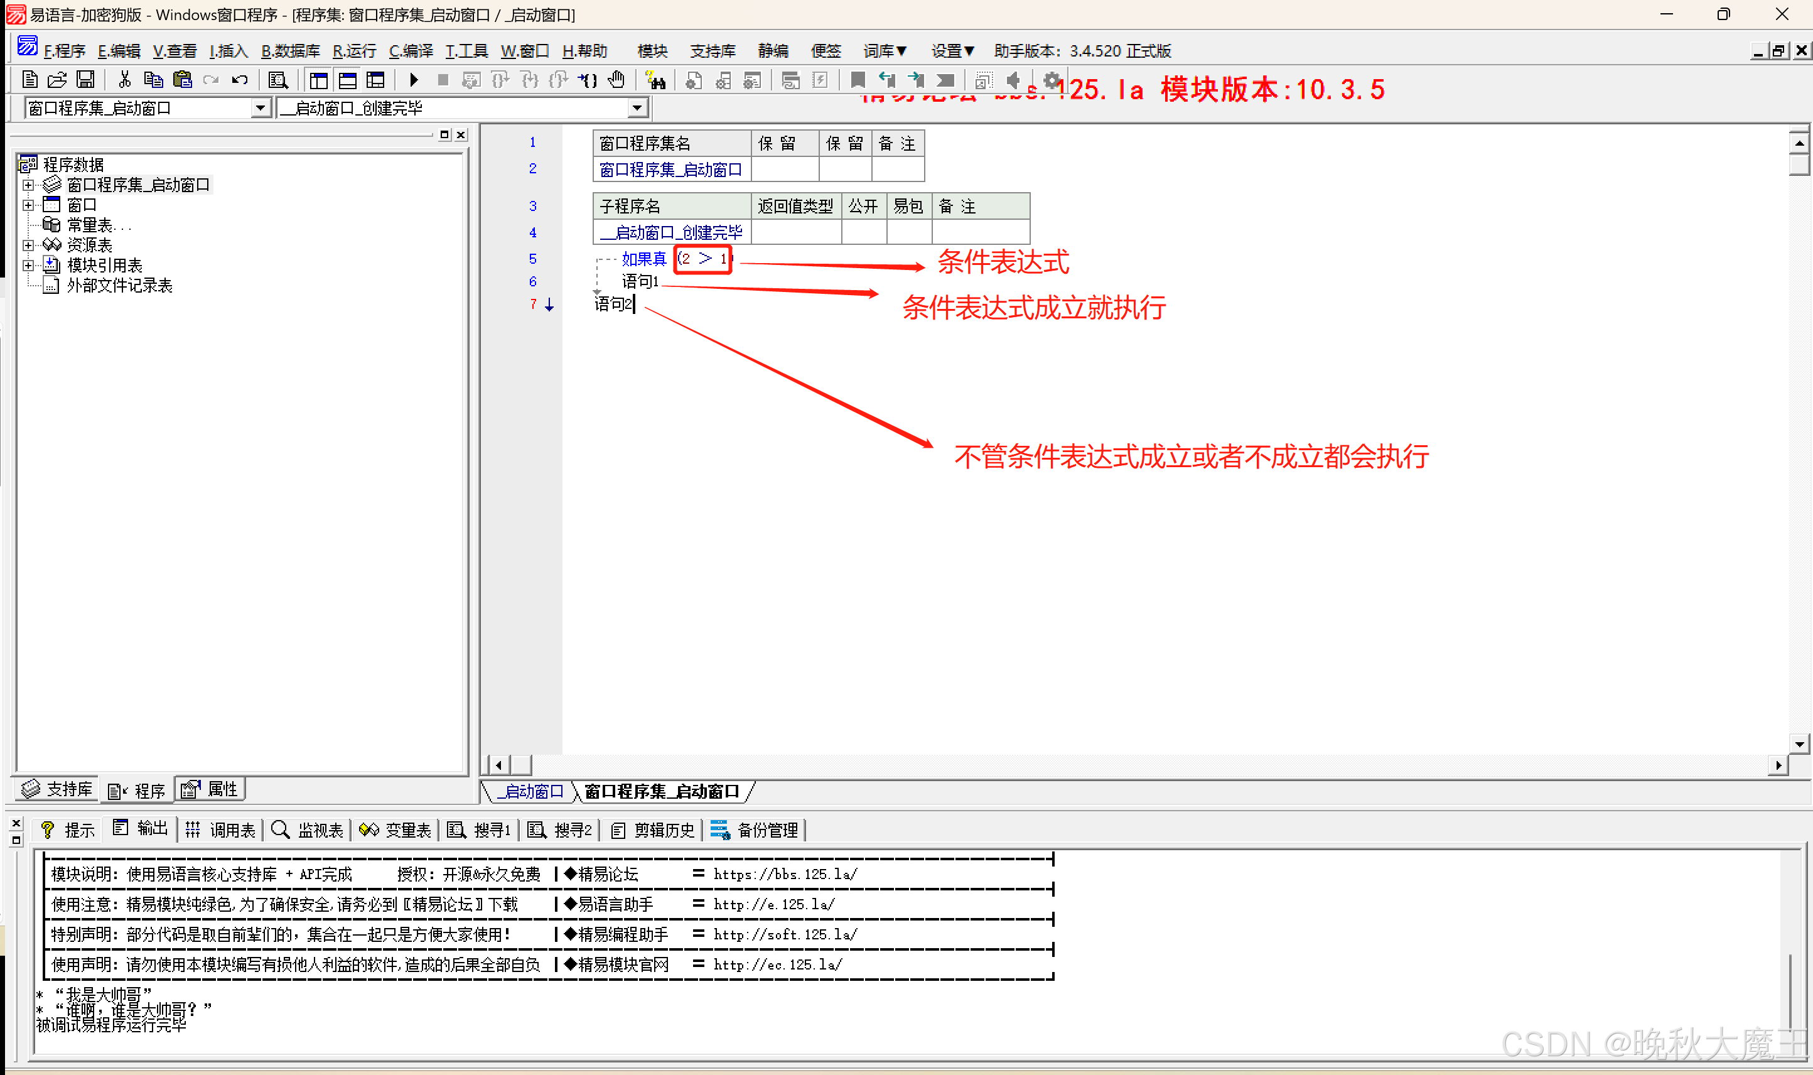Open the 备份管理 tab

pyautogui.click(x=755, y=830)
